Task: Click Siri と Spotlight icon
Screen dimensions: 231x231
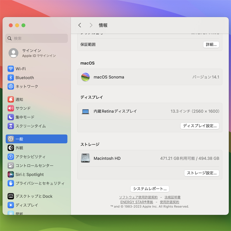Action: coord(11,174)
